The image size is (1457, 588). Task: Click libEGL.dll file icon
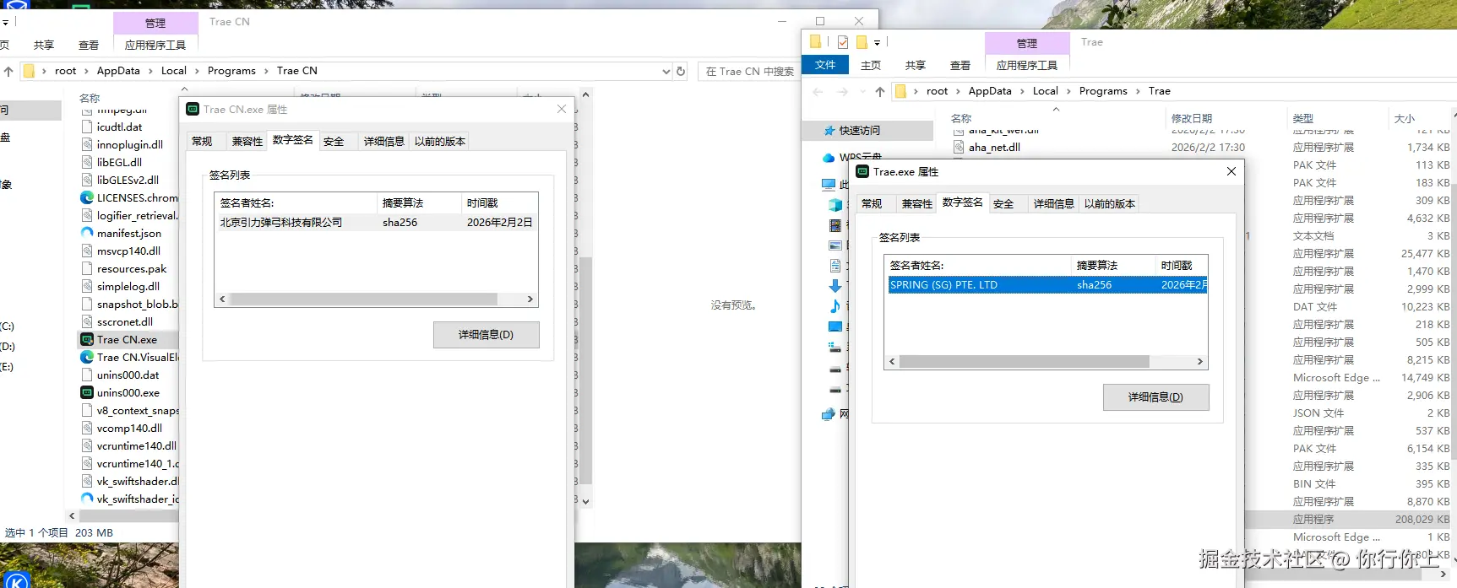[87, 162]
